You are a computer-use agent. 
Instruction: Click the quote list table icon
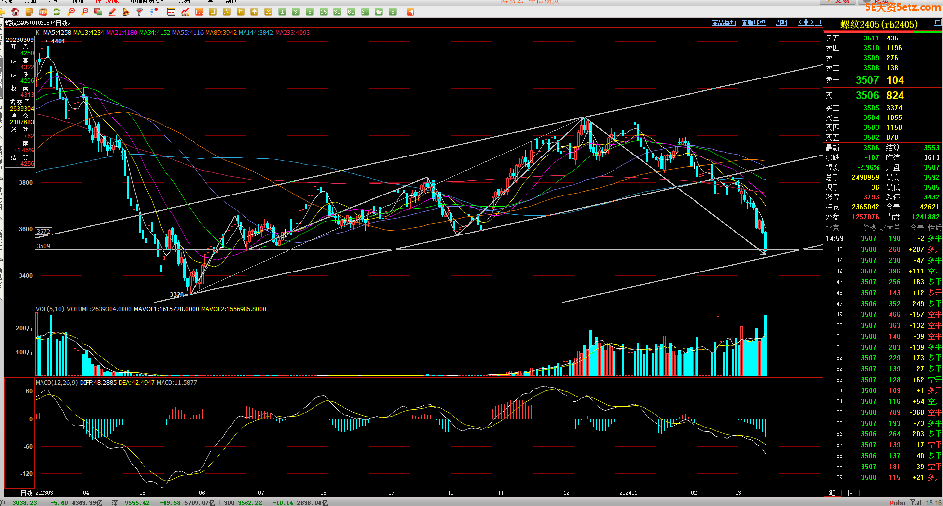point(171,12)
